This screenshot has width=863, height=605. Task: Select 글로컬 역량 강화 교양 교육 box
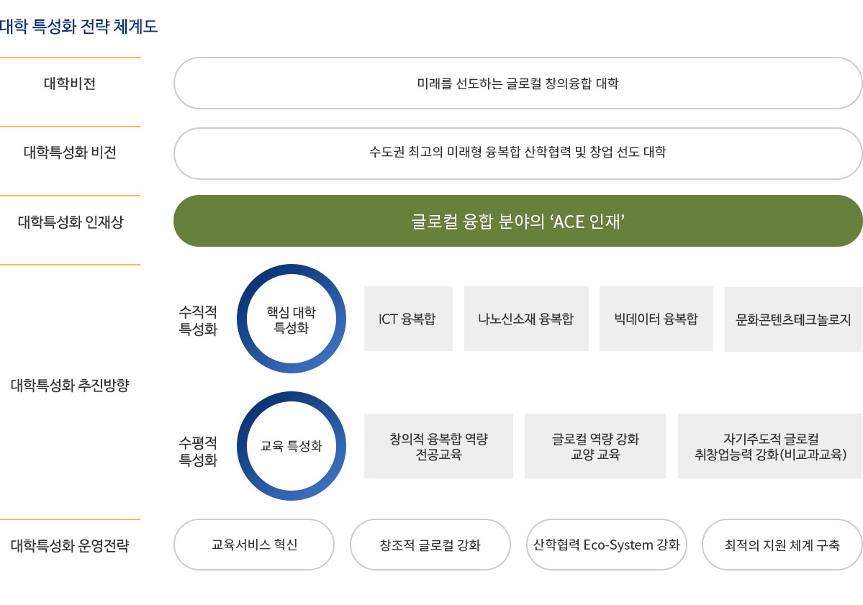pyautogui.click(x=595, y=446)
